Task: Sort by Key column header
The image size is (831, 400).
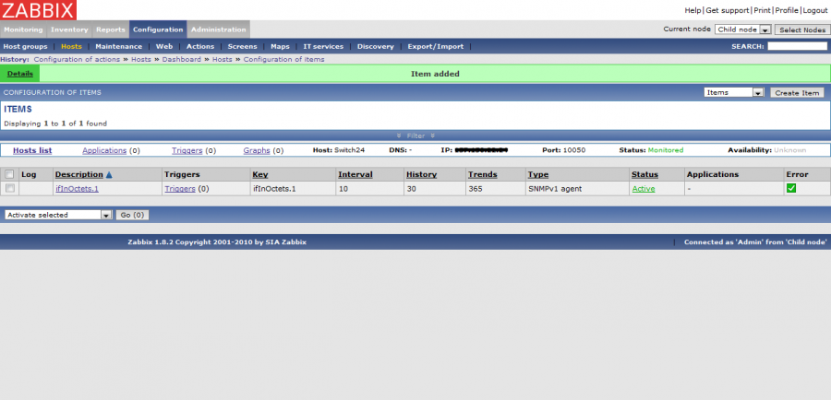Action: coord(260,174)
